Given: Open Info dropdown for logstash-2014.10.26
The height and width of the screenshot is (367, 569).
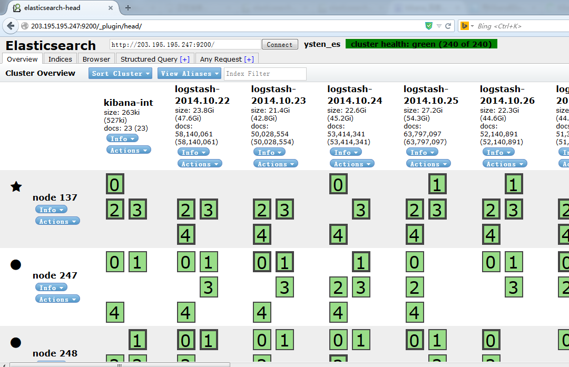Looking at the screenshot, I should 498,152.
